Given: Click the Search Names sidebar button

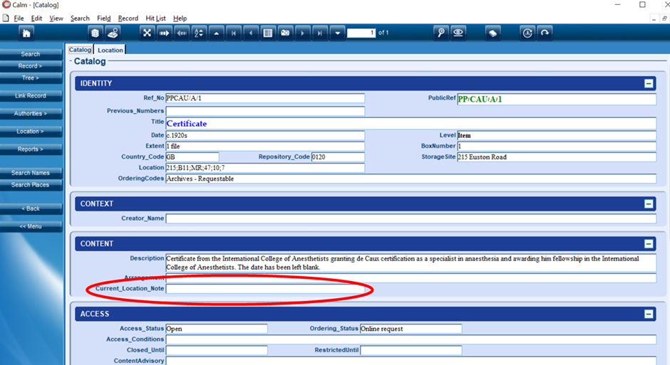Looking at the screenshot, I should point(31,173).
